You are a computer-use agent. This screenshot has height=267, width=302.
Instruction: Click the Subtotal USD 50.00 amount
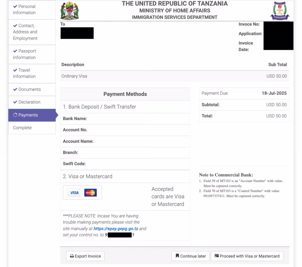click(276, 105)
